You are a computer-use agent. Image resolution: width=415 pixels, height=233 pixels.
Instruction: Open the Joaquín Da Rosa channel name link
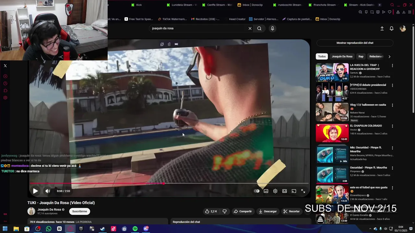tap(49, 210)
